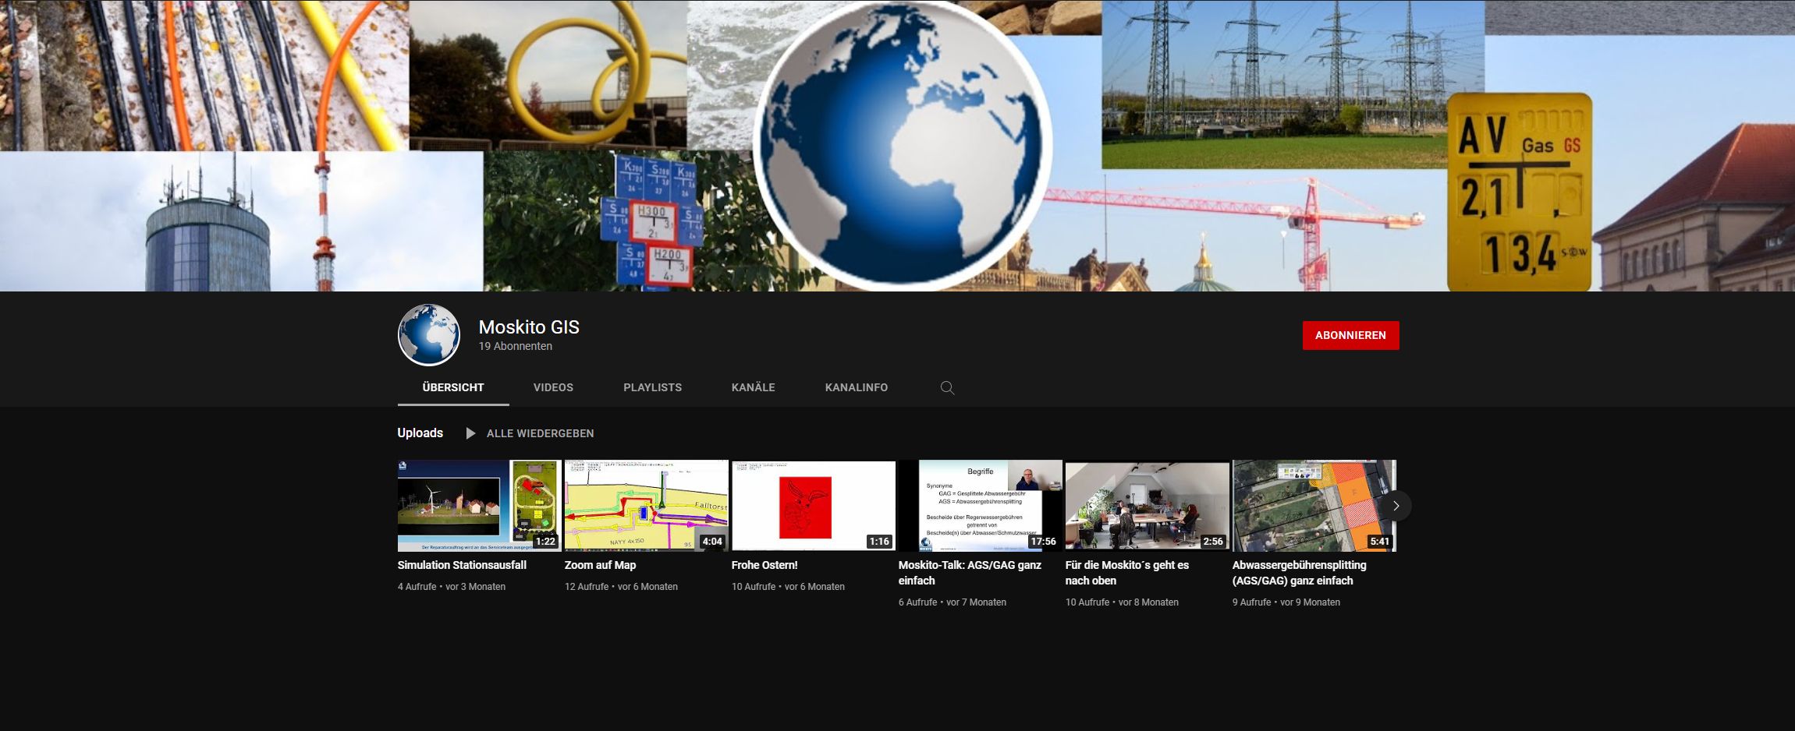Open the 17:56 duration video Moskito-Talk
The height and width of the screenshot is (731, 1795).
pos(981,505)
